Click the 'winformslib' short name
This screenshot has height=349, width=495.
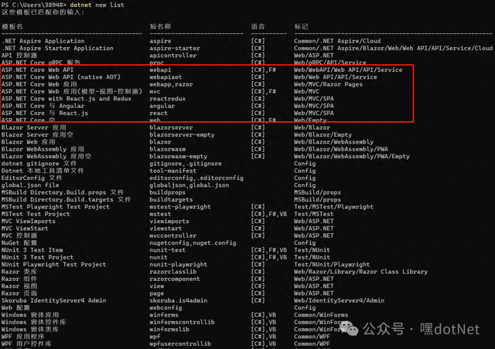[x=169, y=330]
